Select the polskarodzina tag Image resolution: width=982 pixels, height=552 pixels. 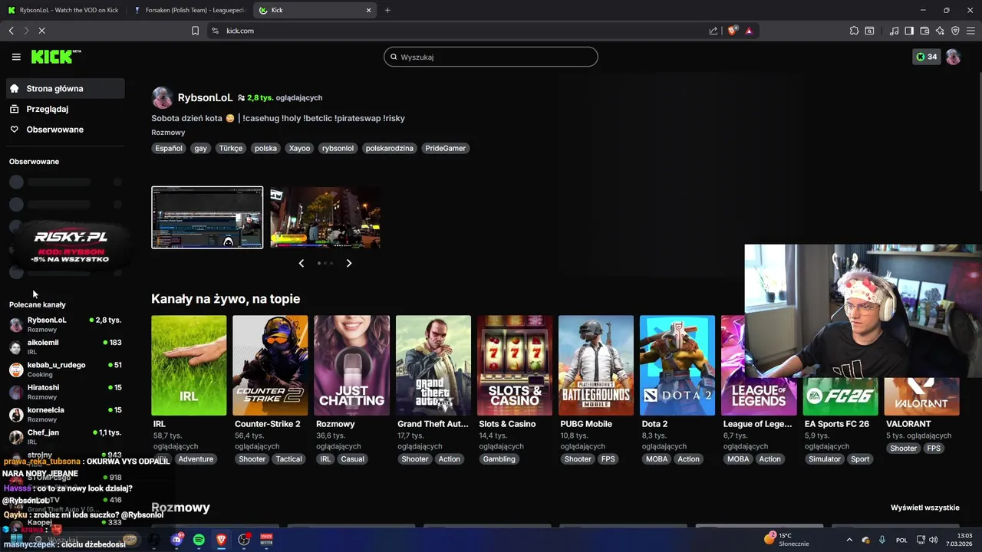click(x=389, y=148)
